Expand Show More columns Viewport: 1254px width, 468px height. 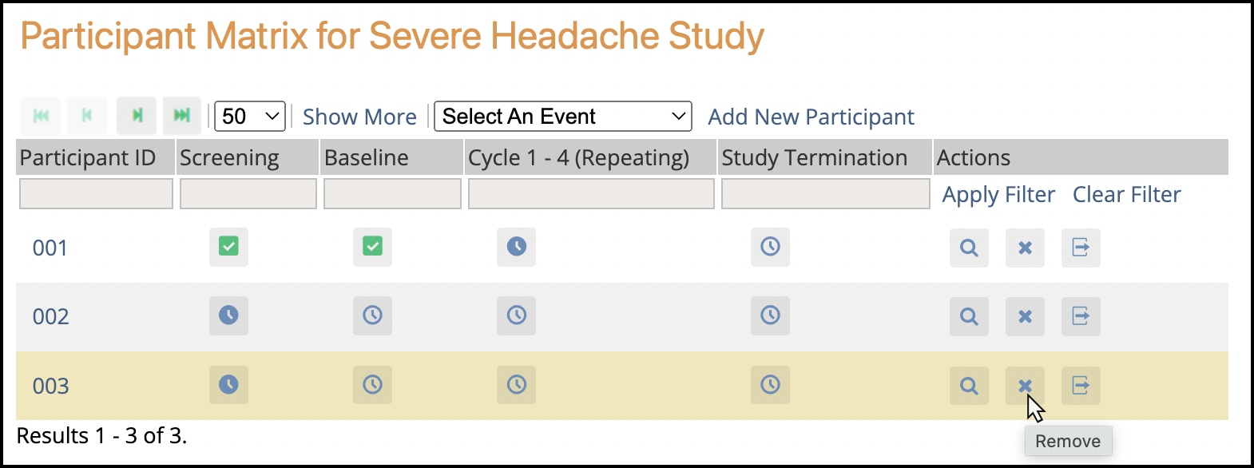[x=359, y=117]
